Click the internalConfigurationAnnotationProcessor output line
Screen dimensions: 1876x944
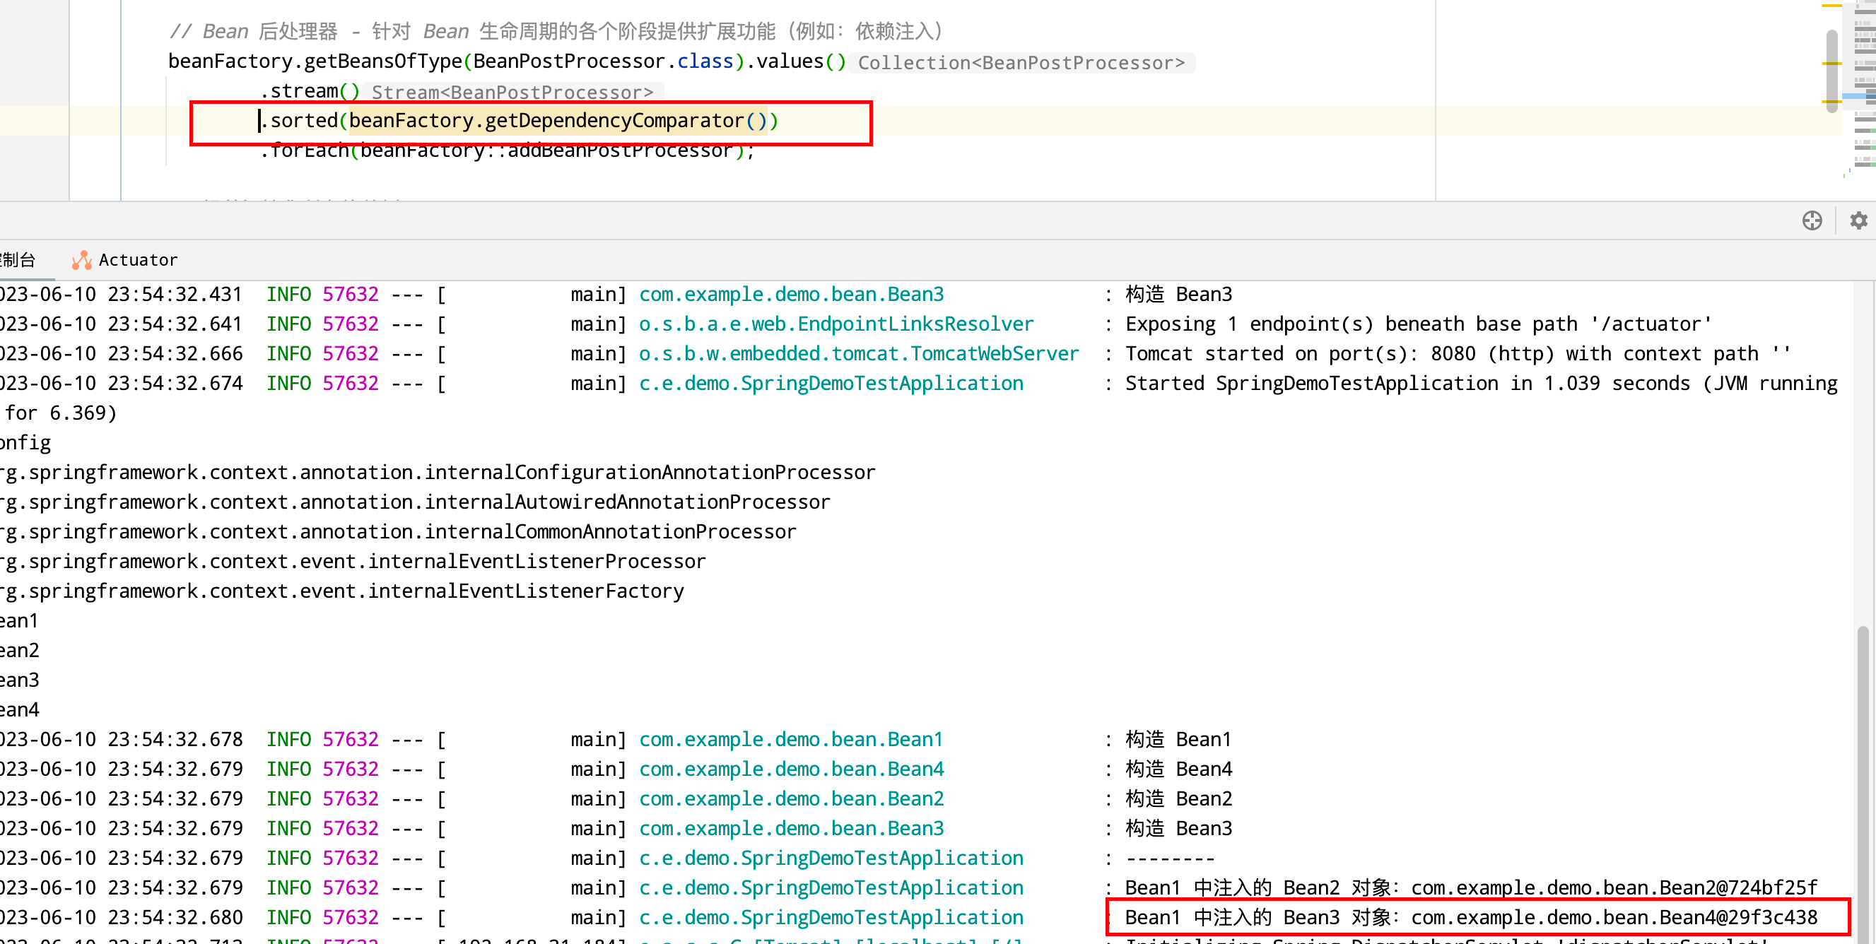437,473
